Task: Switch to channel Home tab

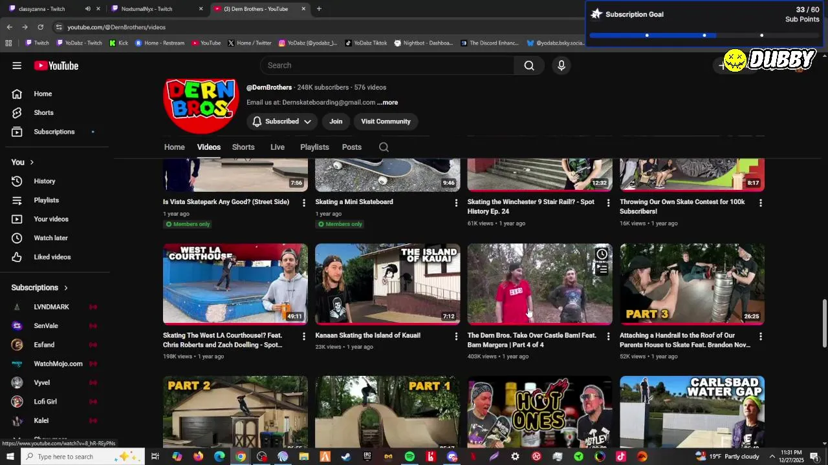Action: [175, 147]
